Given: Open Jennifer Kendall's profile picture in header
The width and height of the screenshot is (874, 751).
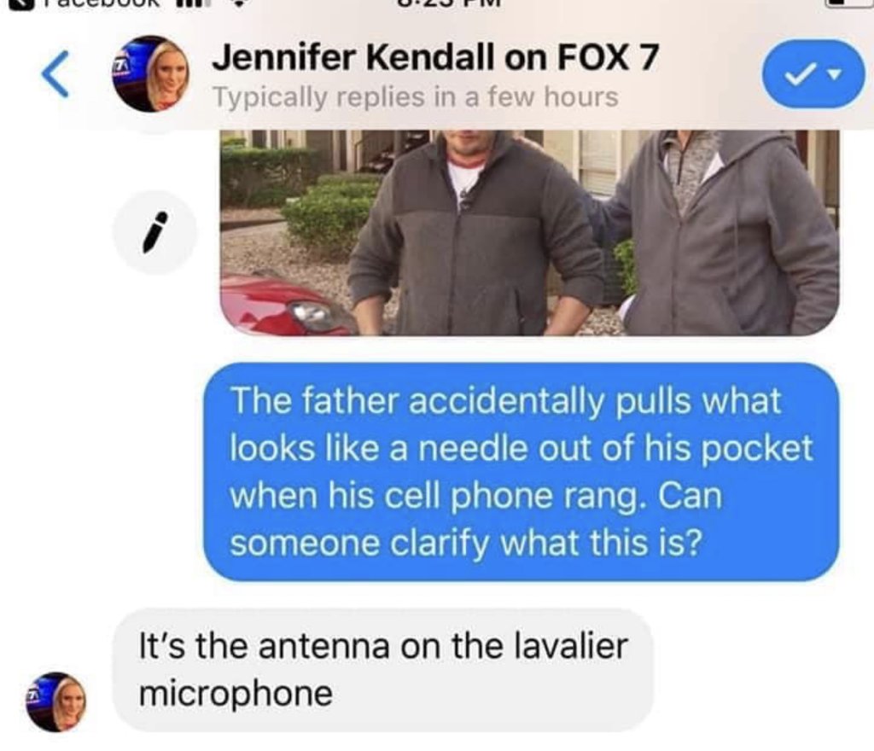Looking at the screenshot, I should click(x=150, y=74).
